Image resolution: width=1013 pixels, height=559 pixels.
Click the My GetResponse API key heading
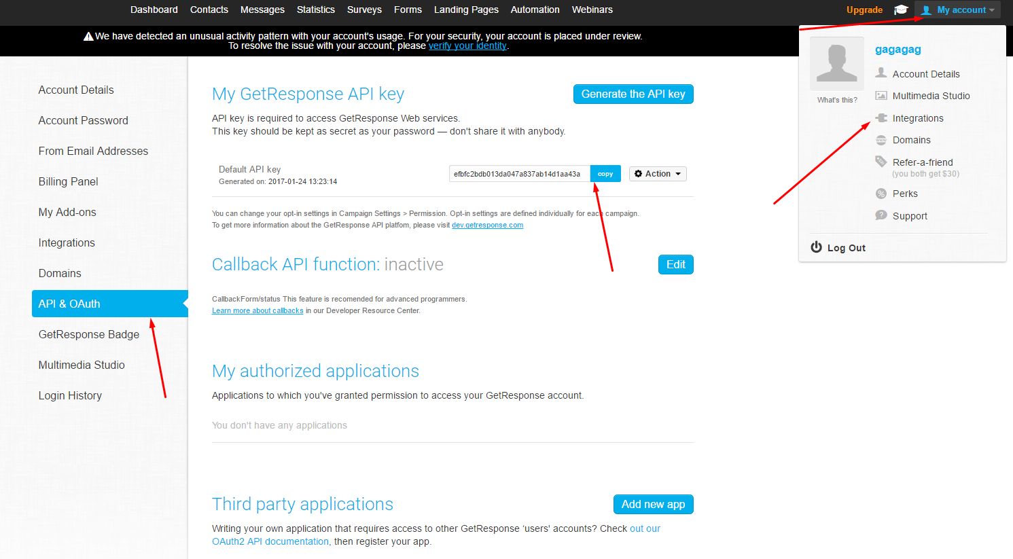(308, 94)
